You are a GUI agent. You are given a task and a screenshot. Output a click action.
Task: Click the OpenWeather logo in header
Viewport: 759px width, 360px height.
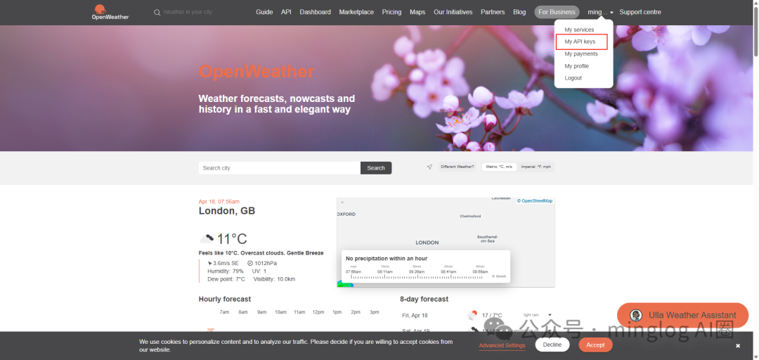click(110, 12)
